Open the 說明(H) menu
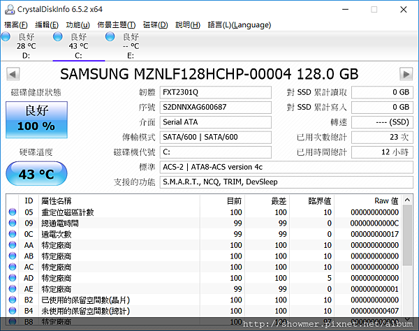The image size is (419, 331). 188,25
